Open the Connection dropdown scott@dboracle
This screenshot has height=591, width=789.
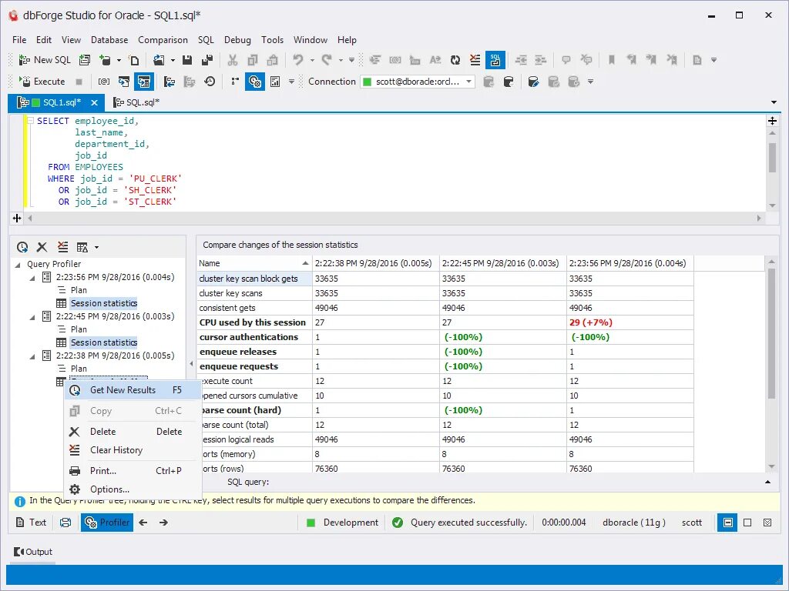point(418,82)
